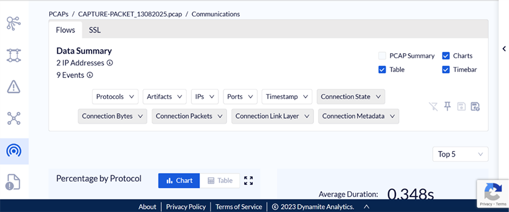Open the network graph icon in the sidebar
The image size is (509, 212).
[x=14, y=23]
